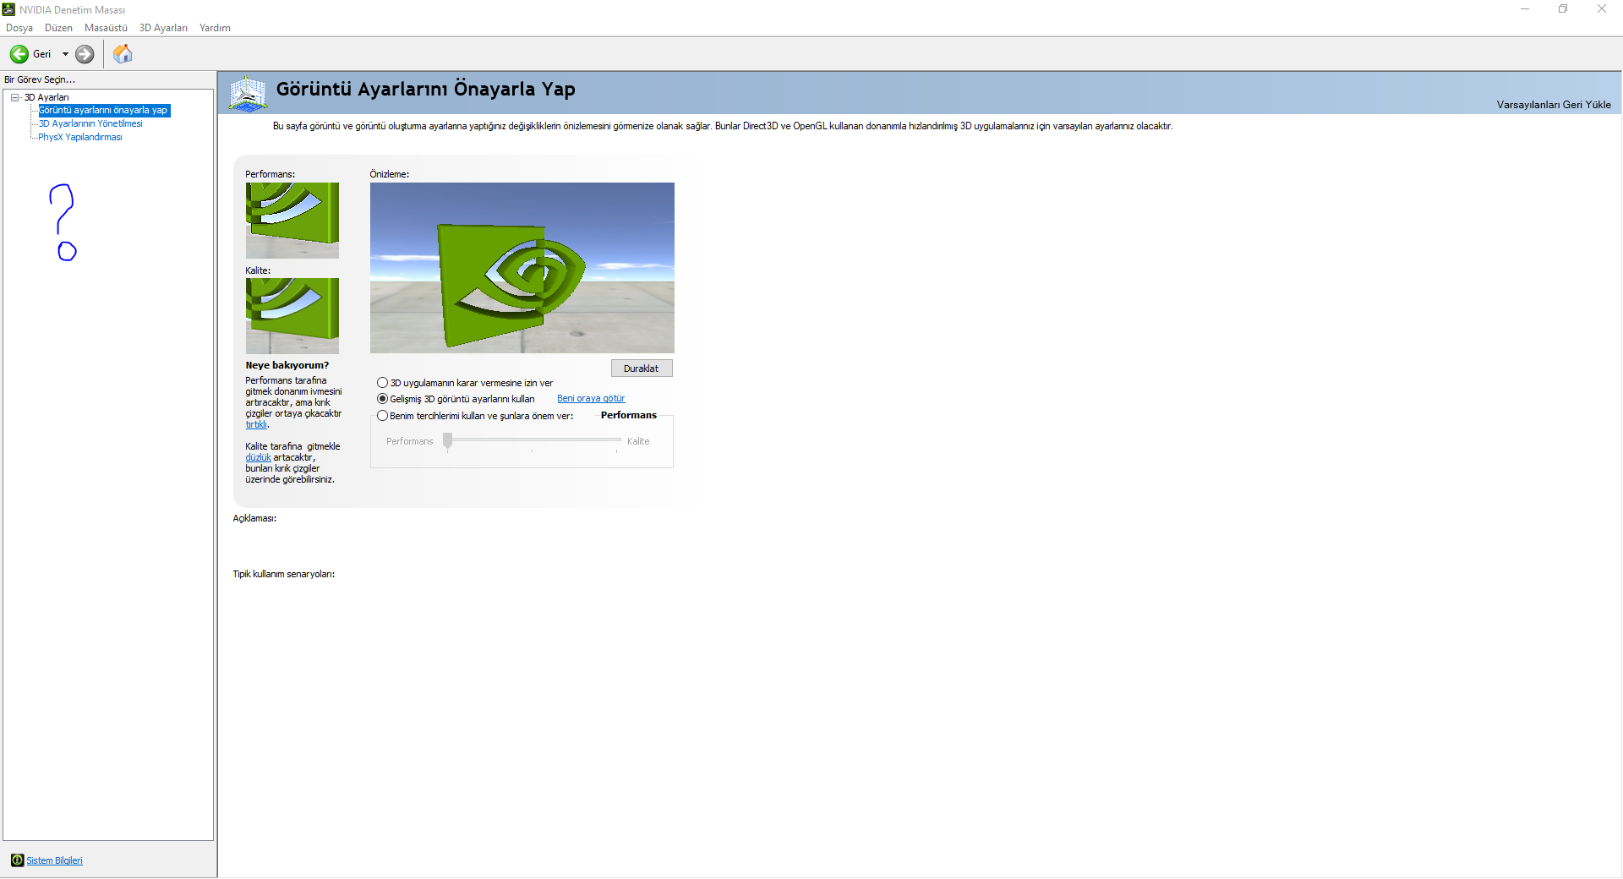This screenshot has height=879, width=1623.
Task: Open '3D Ayarlarının Yönetilmesi' tree item
Action: pos(90,123)
